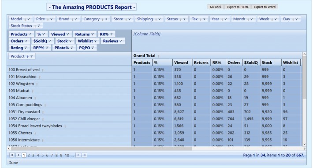Select the RPP% data field button
This screenshot has height=168, width=313.
coord(41,48)
